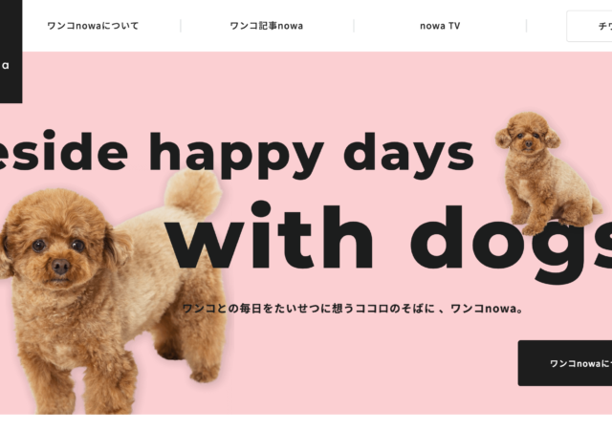This screenshot has height=430, width=612.
Task: Click the word "days" in the headline
Action: pos(408,151)
